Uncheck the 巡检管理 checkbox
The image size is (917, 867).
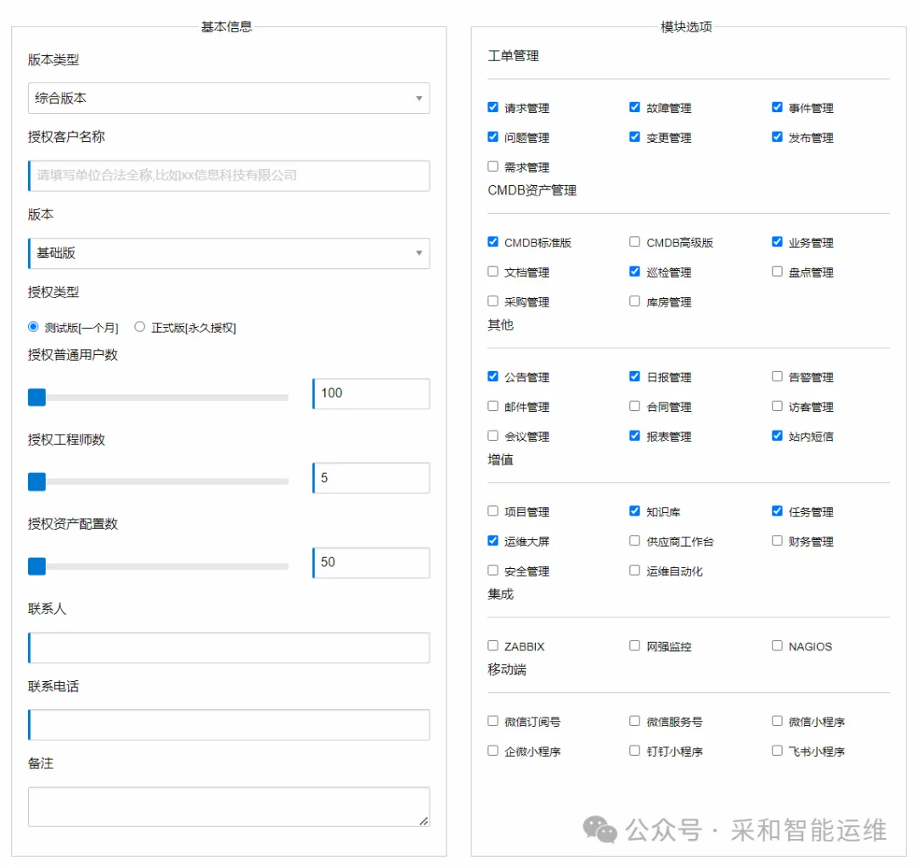[x=634, y=272]
